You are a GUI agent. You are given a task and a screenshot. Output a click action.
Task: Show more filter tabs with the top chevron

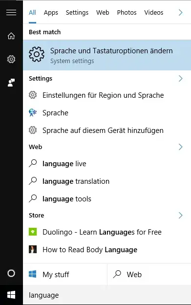(x=181, y=12)
